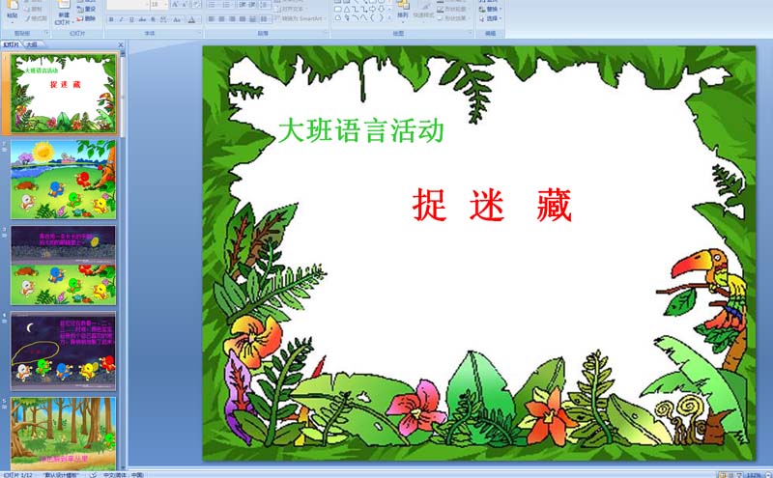This screenshot has height=478, width=773.
Task: Click the Bullets list icon
Action: [x=212, y=5]
